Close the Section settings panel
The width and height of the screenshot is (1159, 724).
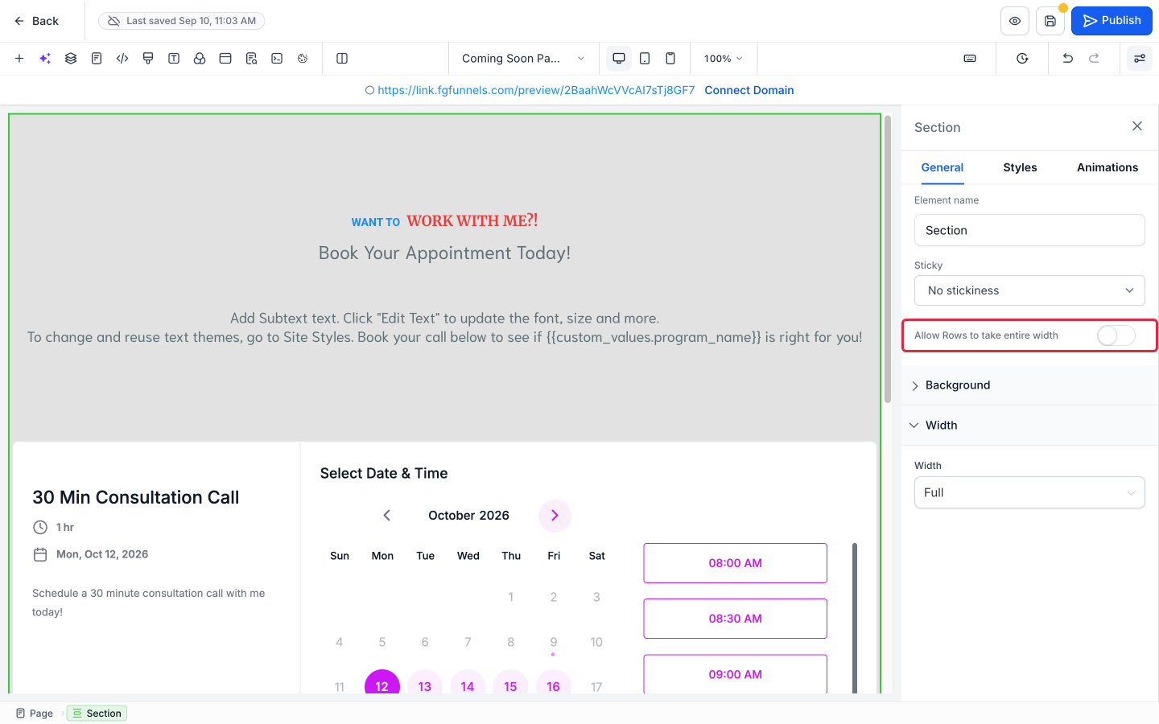tap(1137, 125)
